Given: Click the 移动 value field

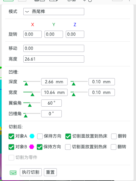Looking at the screenshot, I should tap(54, 49).
